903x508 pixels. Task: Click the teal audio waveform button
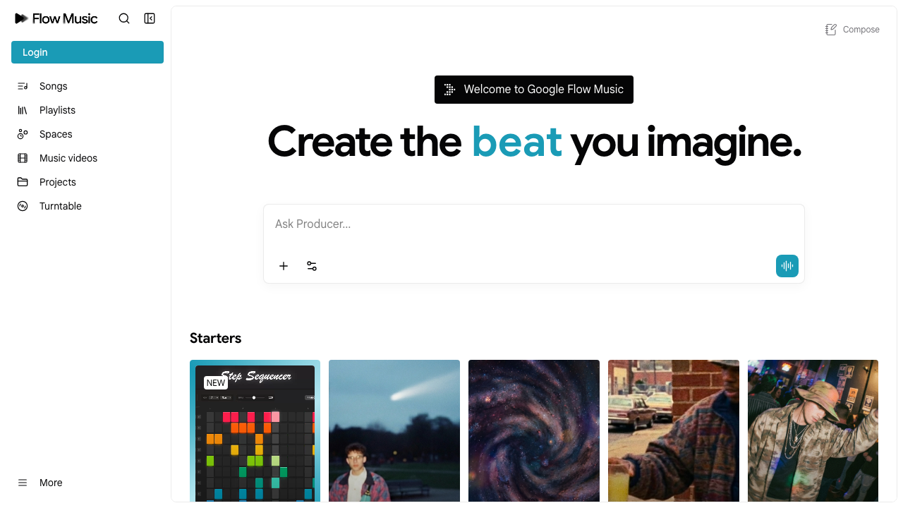787,266
